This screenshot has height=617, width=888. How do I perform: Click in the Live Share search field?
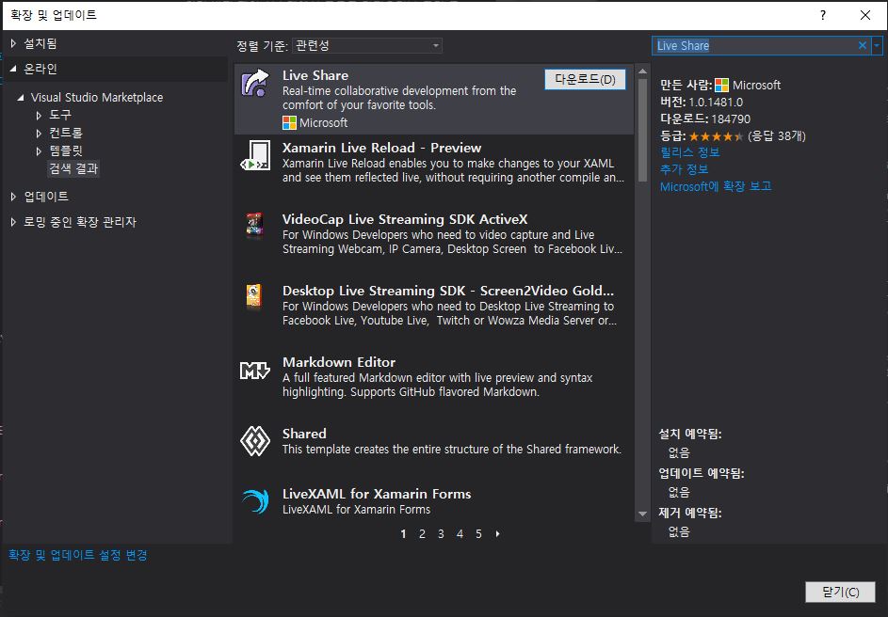pos(754,46)
